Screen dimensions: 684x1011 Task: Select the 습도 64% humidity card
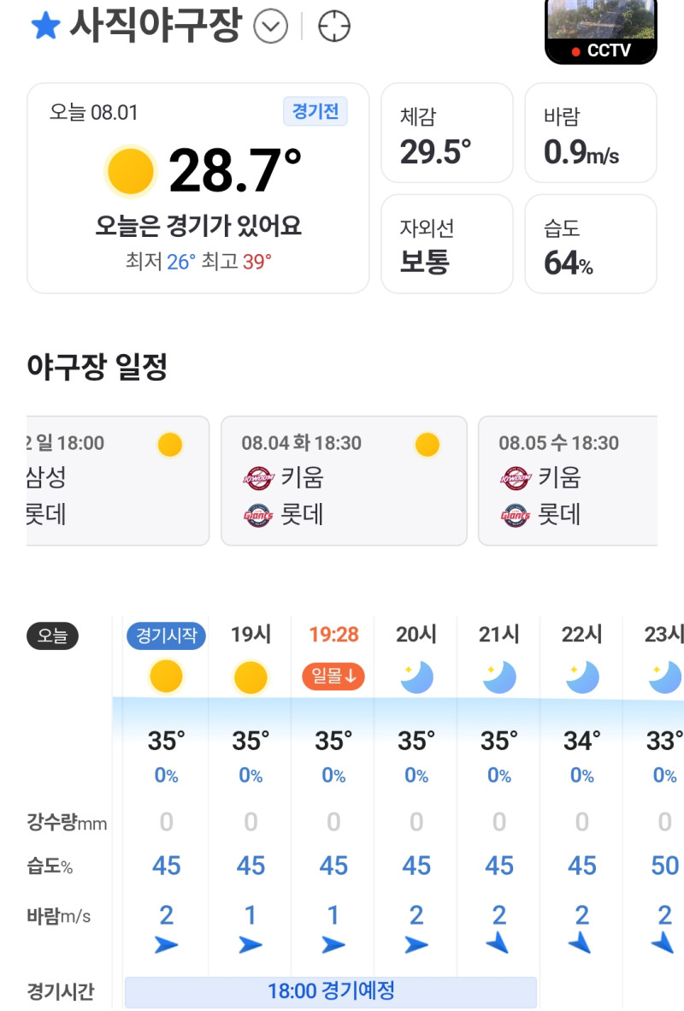(591, 244)
